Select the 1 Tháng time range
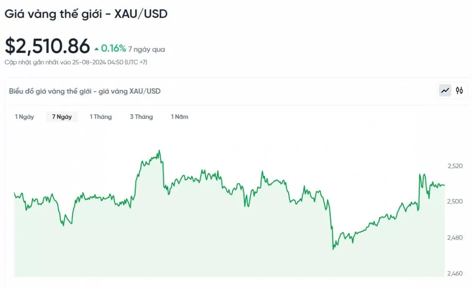Viewport: 472px width, 289px height. 101,116
